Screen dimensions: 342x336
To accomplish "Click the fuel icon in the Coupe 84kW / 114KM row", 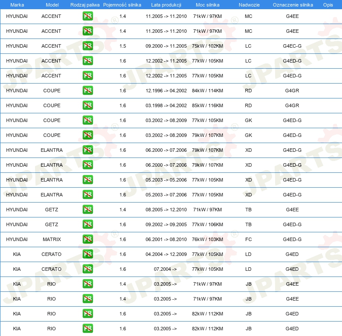I will click(x=87, y=90).
